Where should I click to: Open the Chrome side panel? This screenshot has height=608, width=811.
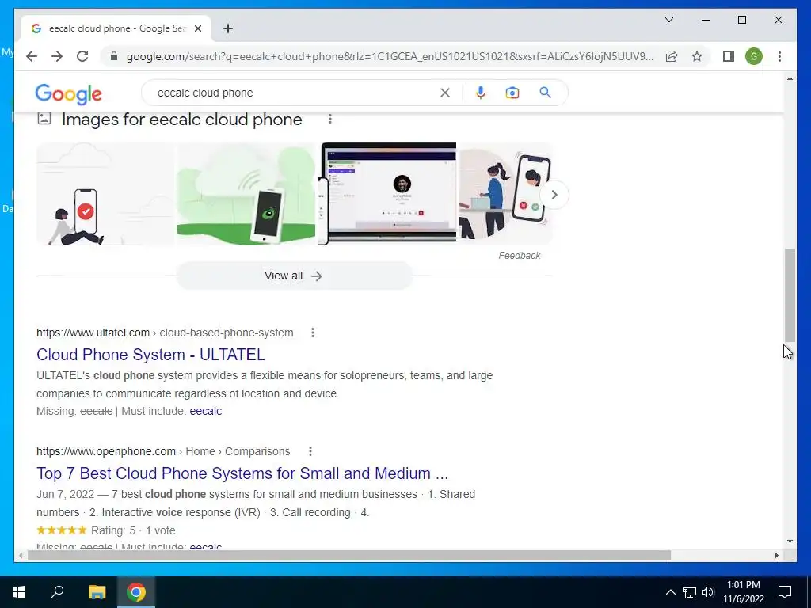[729, 56]
